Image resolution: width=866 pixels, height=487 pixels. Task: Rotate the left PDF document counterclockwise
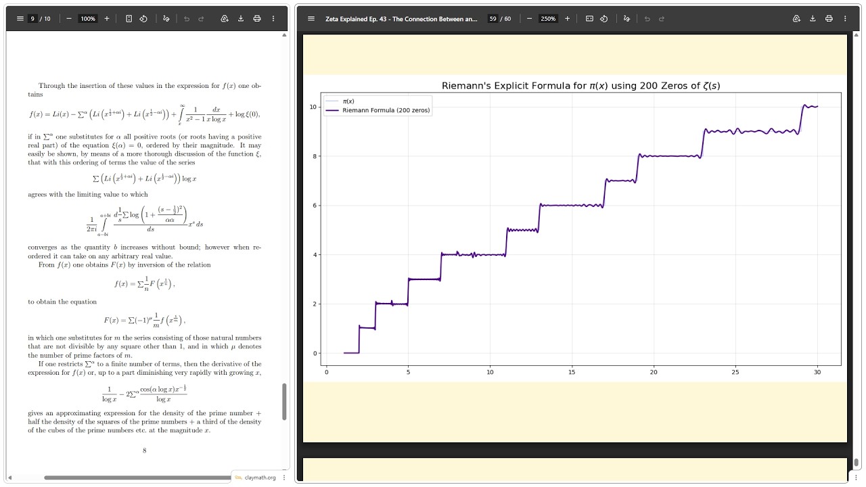click(143, 18)
